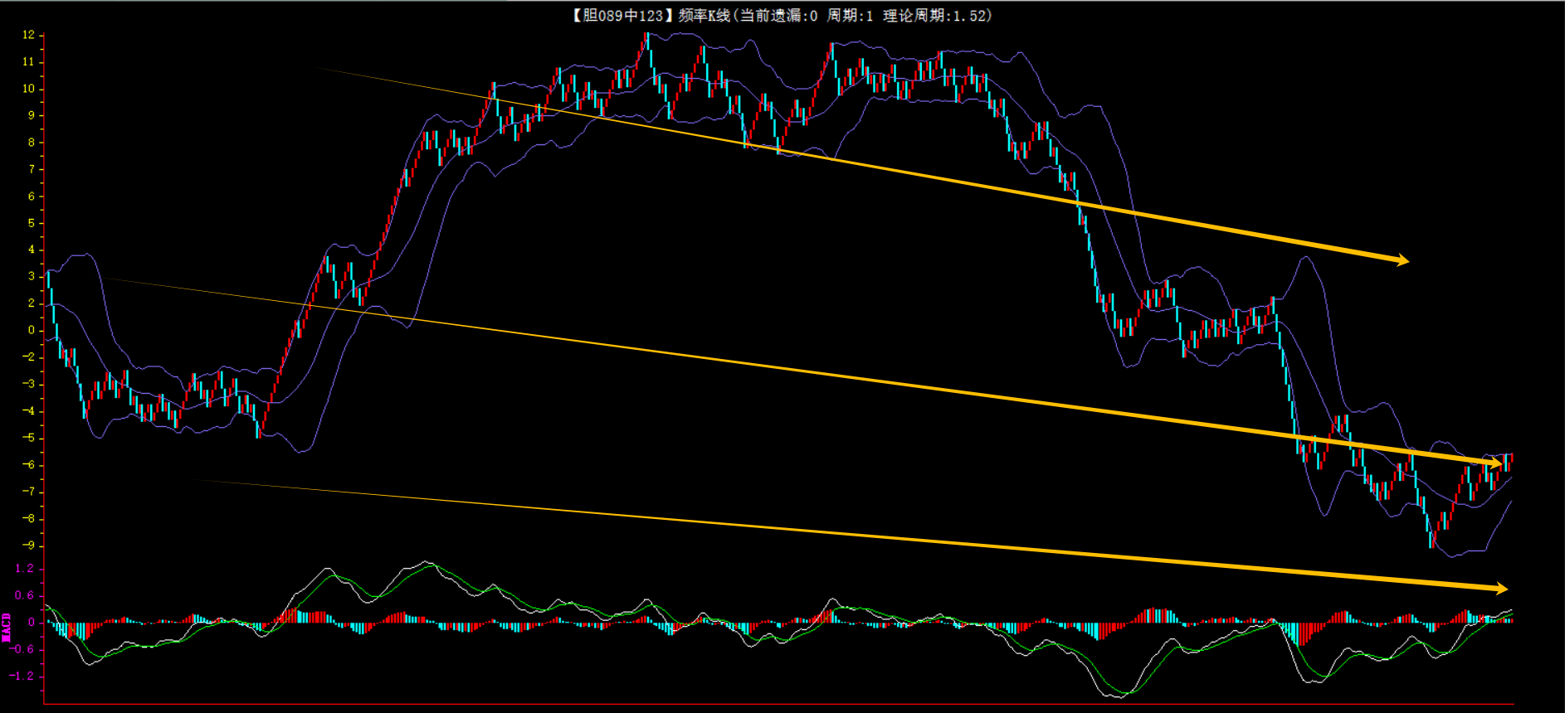Image resolution: width=1565 pixels, height=713 pixels.
Task: Click the highest candle peak near level 12
Action: point(646,38)
